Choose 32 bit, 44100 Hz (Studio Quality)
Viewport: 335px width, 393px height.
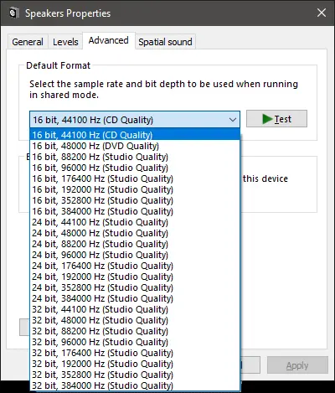135,309
